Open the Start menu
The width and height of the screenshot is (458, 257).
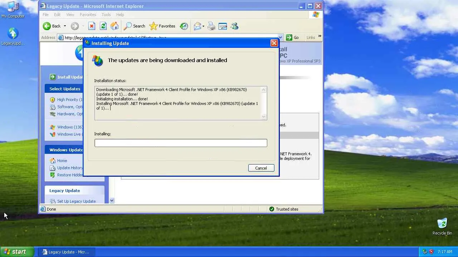click(x=17, y=252)
